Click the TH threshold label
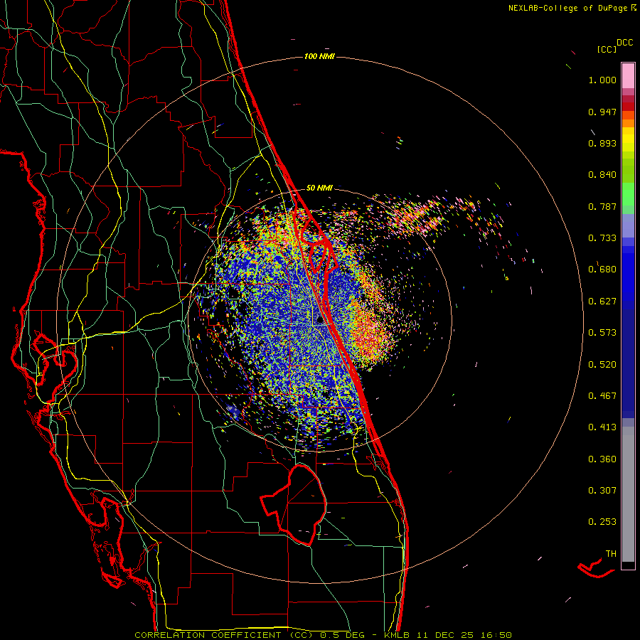The width and height of the screenshot is (640, 640). click(611, 554)
